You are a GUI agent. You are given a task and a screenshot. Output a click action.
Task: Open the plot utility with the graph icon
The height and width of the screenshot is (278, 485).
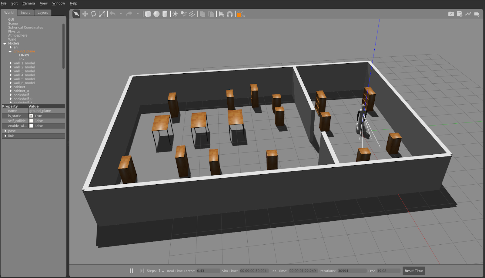468,14
